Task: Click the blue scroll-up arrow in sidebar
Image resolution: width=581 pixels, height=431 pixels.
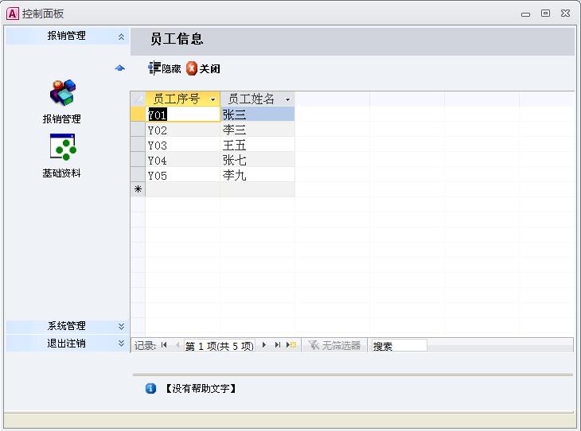Action: click(119, 68)
